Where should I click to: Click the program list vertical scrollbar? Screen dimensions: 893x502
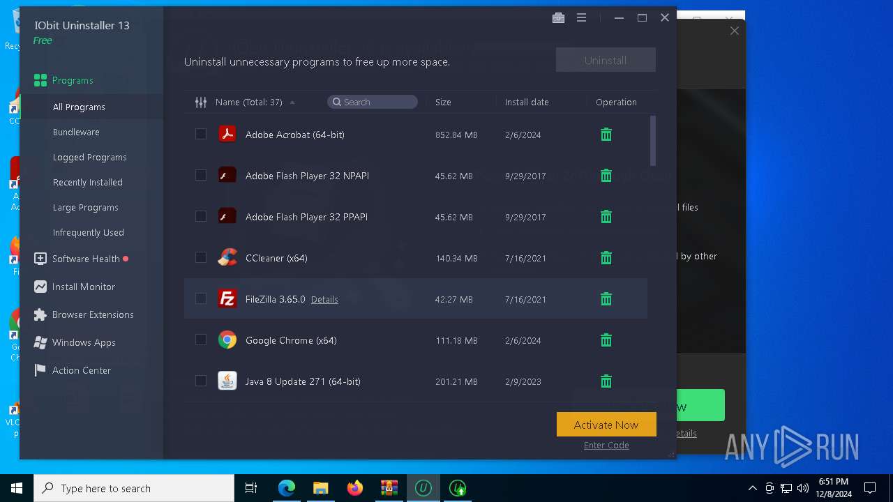(x=653, y=141)
